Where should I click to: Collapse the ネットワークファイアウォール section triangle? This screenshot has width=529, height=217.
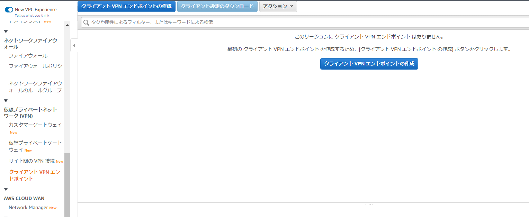6,31
